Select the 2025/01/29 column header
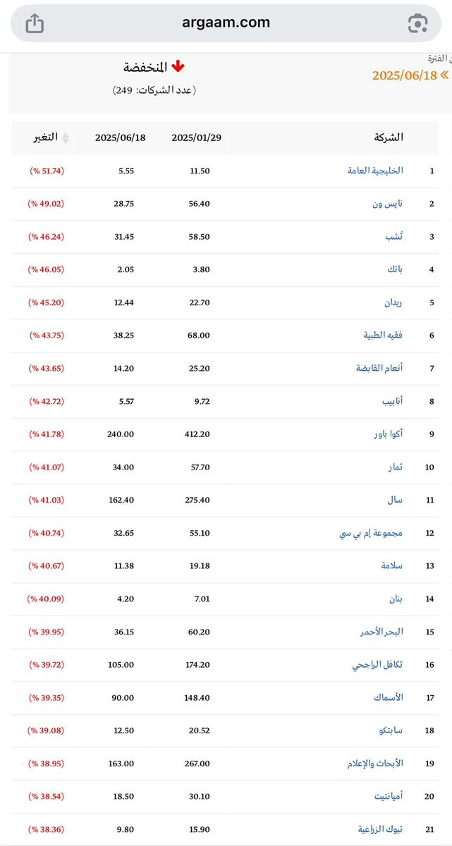This screenshot has height=846, width=452. 196,137
